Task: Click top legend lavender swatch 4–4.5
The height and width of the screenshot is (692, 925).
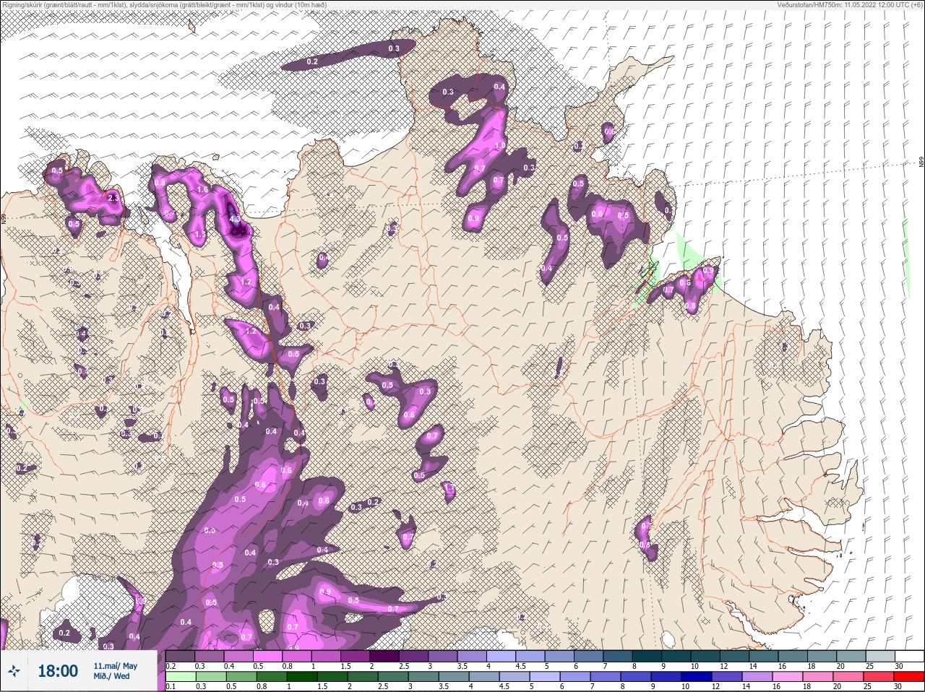Action: 503,656
